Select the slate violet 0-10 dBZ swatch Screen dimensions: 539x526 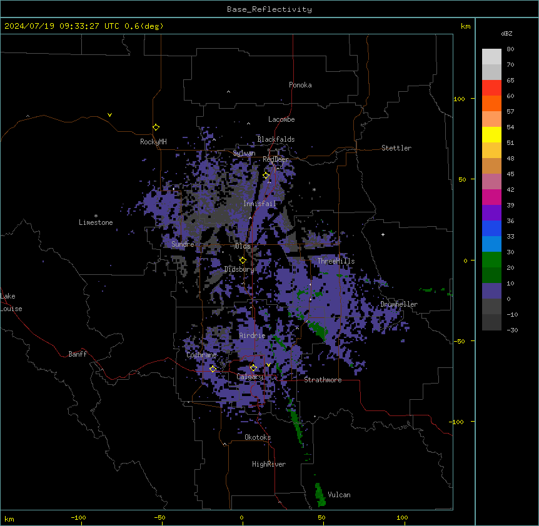491,291
